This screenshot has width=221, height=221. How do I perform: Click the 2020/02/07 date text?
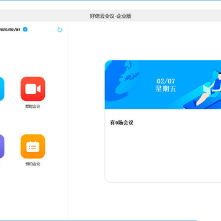click(10, 29)
